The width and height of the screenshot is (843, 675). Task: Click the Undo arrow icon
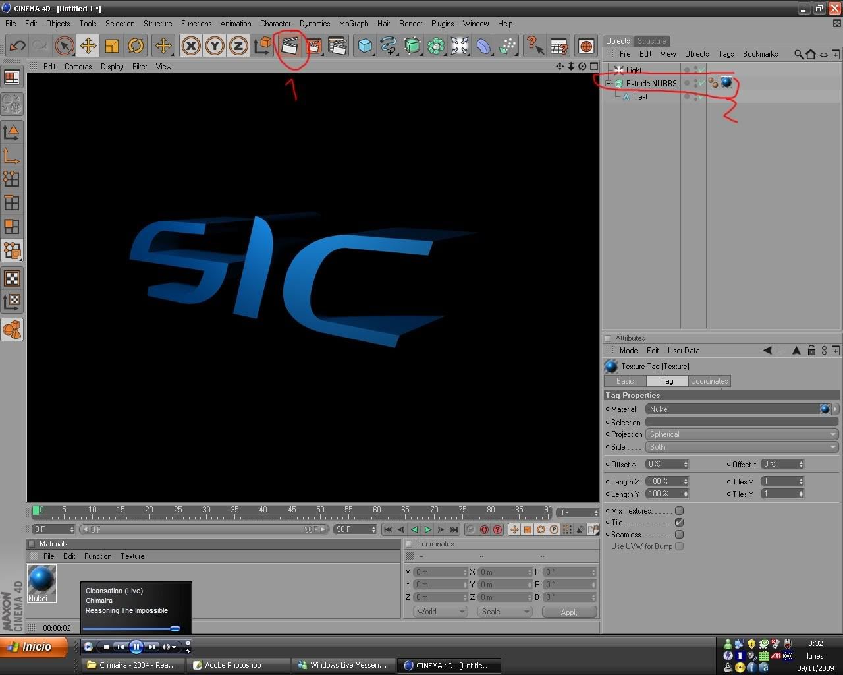pos(17,45)
